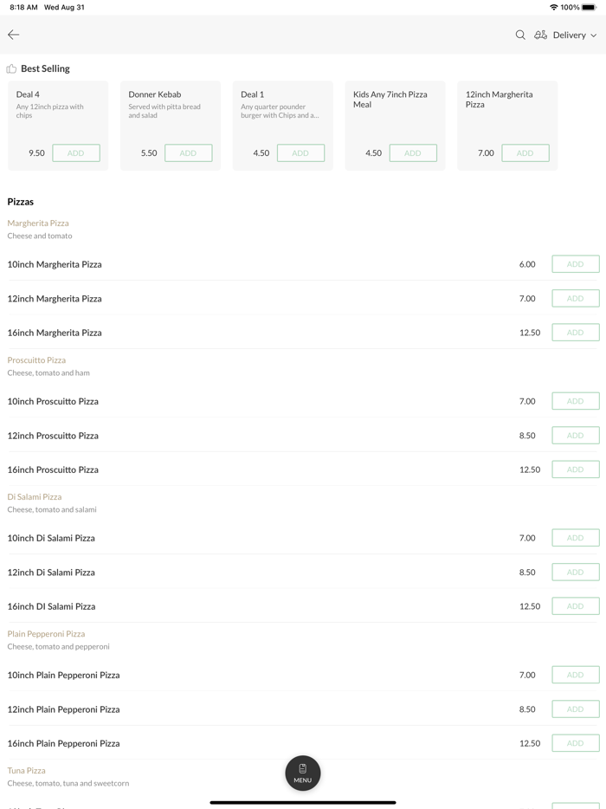Screen dimensions: 606x809
Task: Tap the 6.00 price of 10inch Margherita
Action: [x=527, y=264]
